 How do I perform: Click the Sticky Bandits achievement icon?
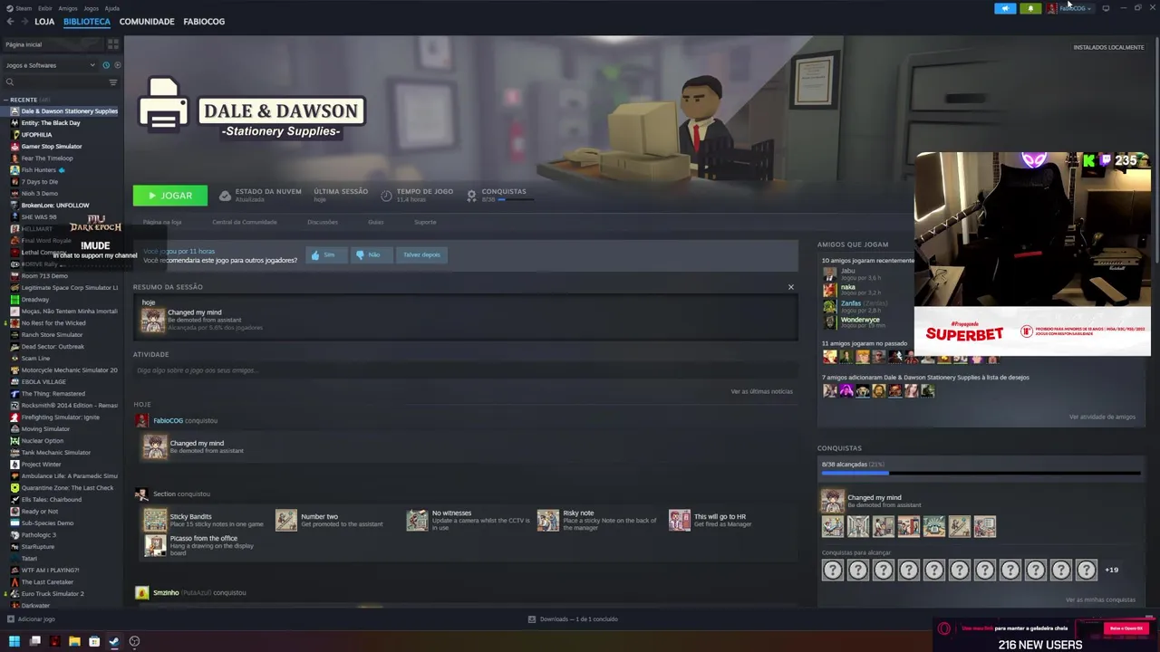point(155,520)
